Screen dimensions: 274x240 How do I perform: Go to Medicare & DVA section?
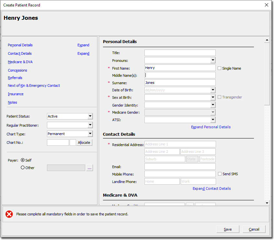pos(20,62)
